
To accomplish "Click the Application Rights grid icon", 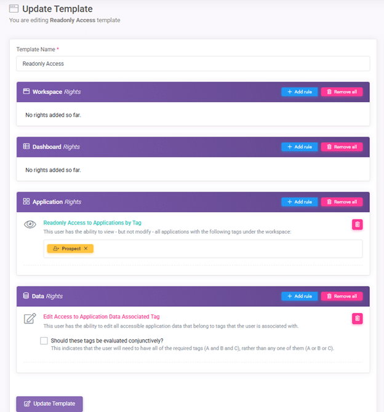I will [x=26, y=202].
